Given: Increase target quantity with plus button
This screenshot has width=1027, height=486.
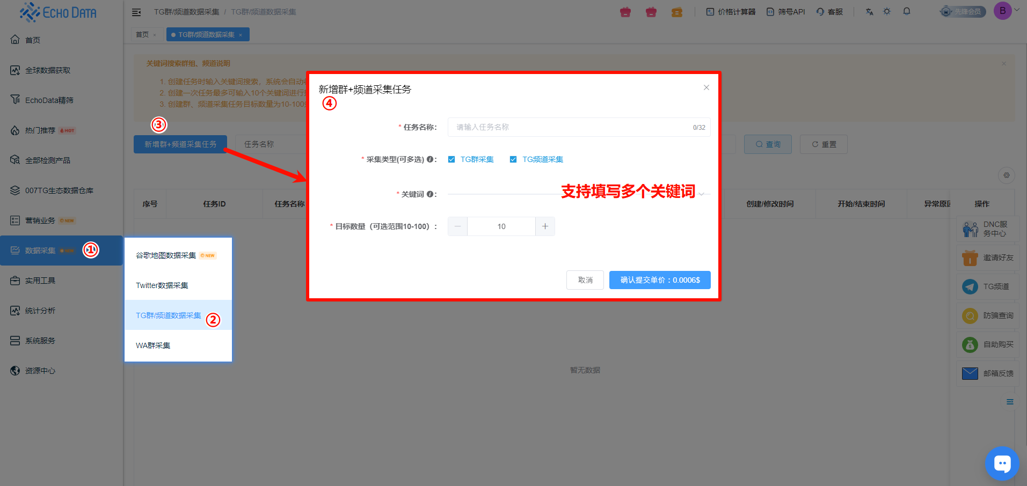Looking at the screenshot, I should (x=545, y=226).
